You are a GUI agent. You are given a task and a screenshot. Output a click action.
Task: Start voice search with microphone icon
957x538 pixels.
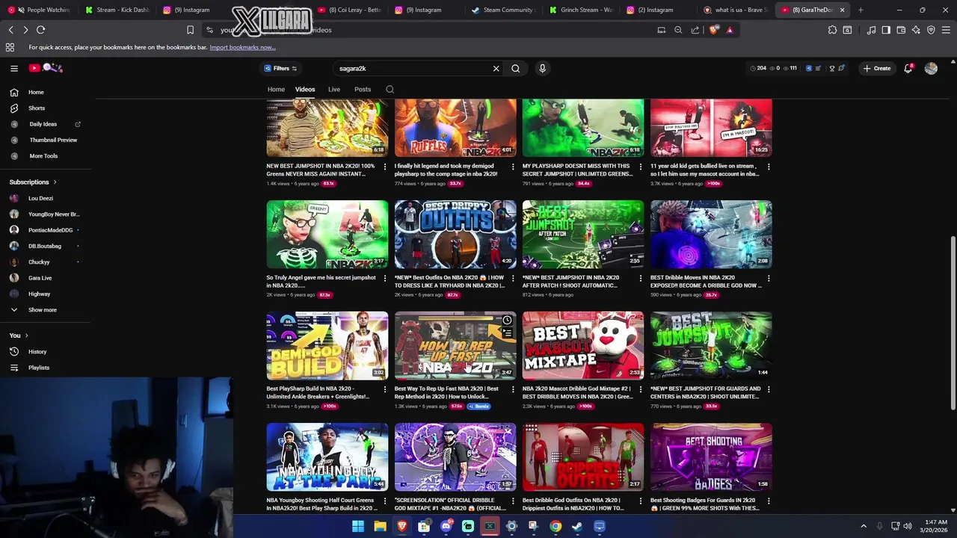click(x=543, y=68)
